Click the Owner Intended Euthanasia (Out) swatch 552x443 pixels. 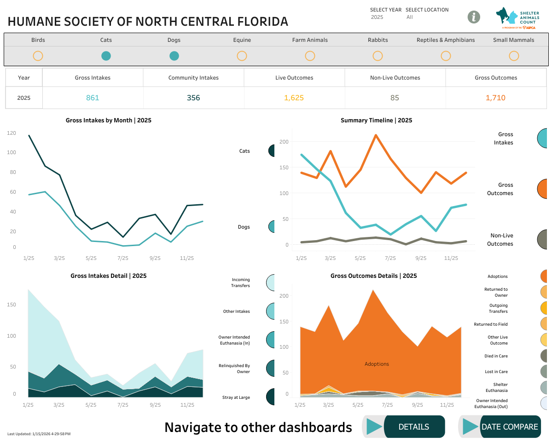point(544,403)
